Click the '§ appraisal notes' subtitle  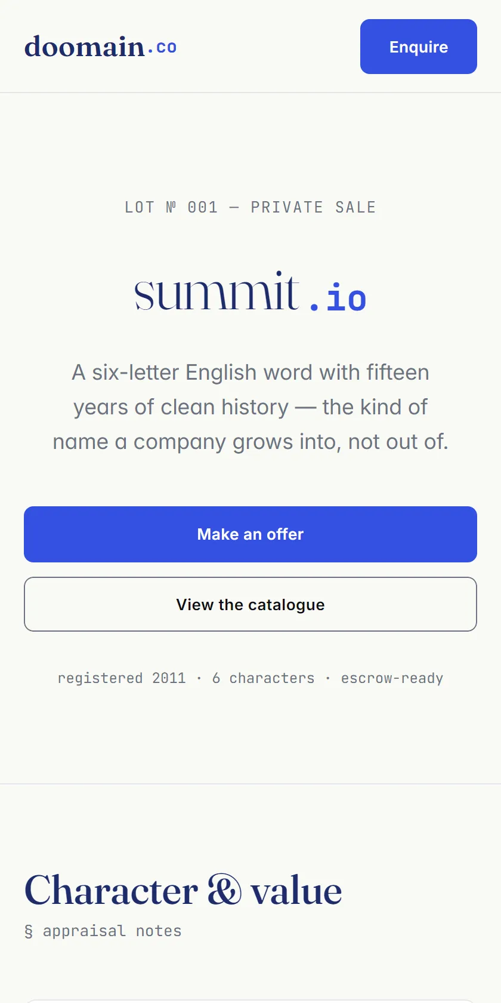point(103,931)
